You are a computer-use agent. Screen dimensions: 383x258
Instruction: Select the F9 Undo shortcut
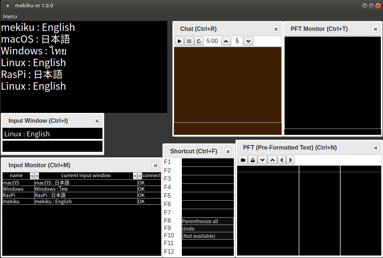208,229
